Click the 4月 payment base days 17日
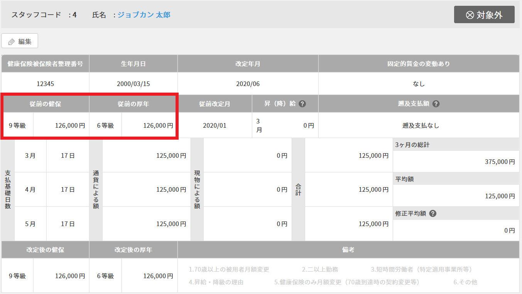Image resolution: width=522 pixels, height=294 pixels. (68, 189)
